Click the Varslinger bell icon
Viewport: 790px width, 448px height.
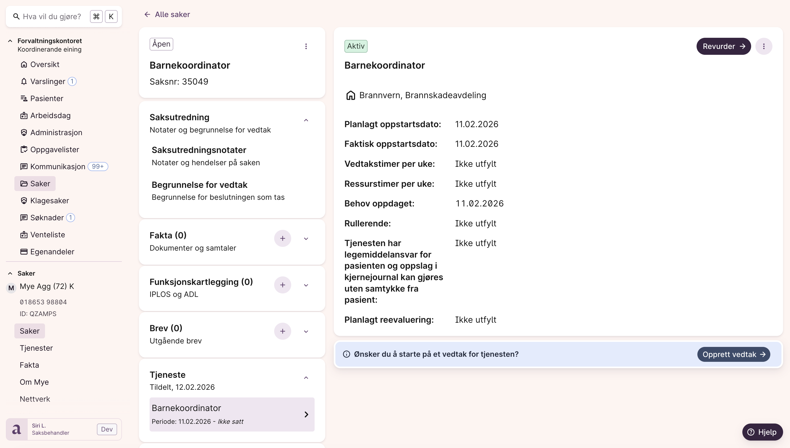(24, 81)
